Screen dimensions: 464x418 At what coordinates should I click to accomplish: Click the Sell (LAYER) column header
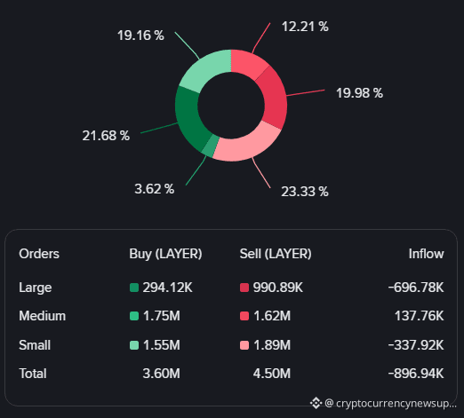[276, 254]
